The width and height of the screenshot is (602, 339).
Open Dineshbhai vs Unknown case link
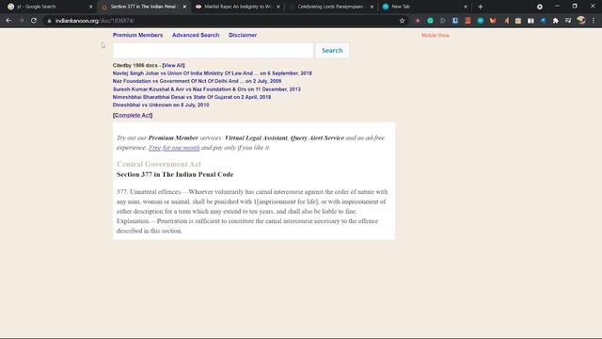click(161, 105)
